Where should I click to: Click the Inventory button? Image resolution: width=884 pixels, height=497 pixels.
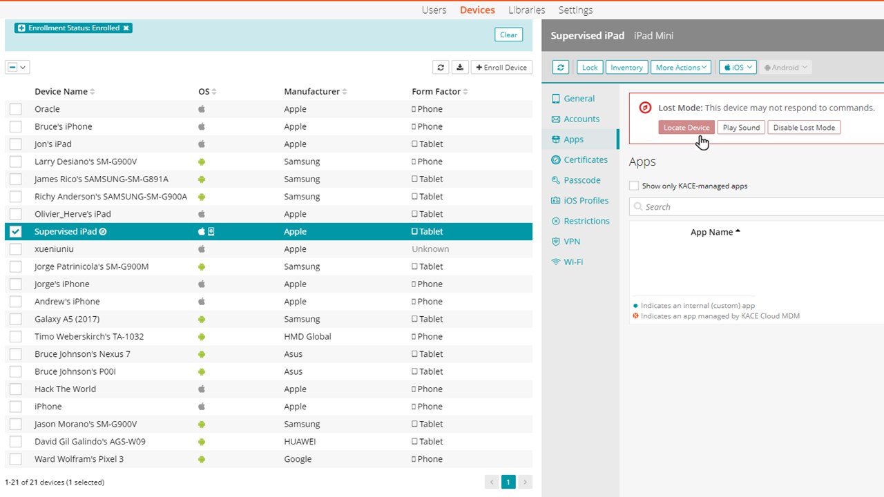pyautogui.click(x=626, y=68)
